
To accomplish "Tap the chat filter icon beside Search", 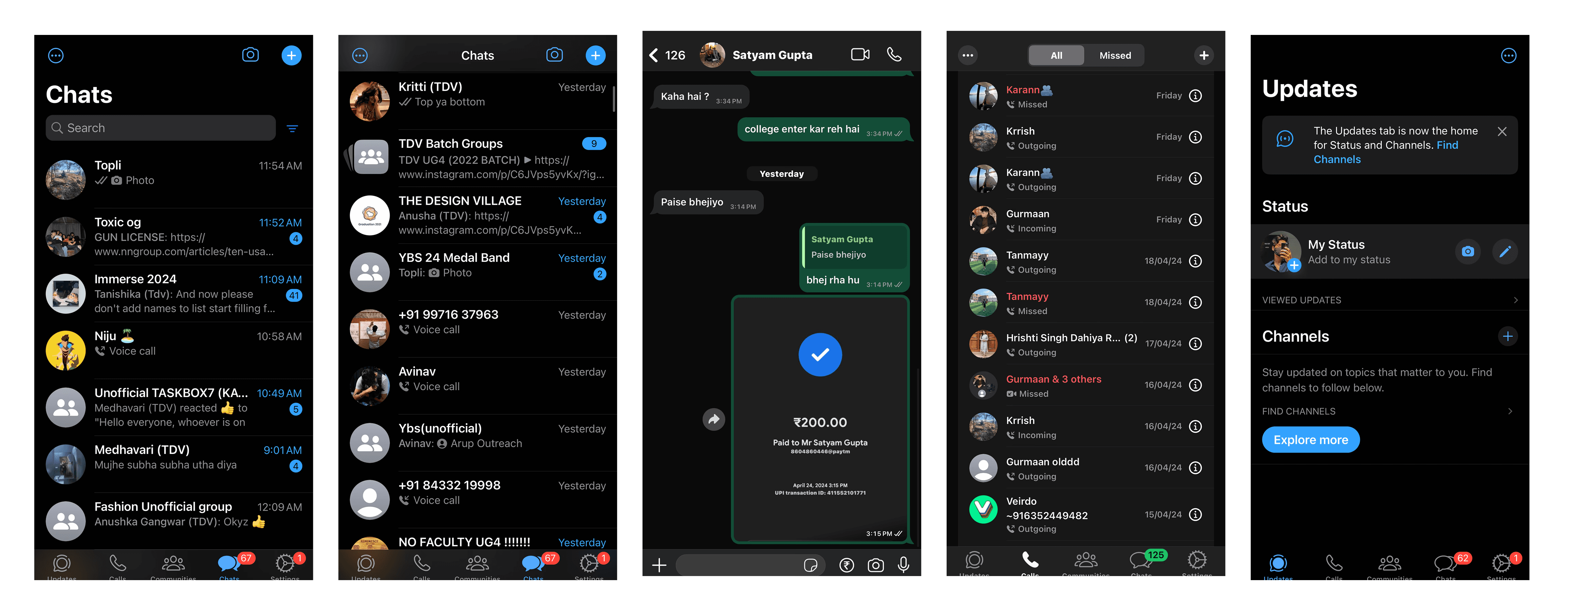I will click(293, 128).
